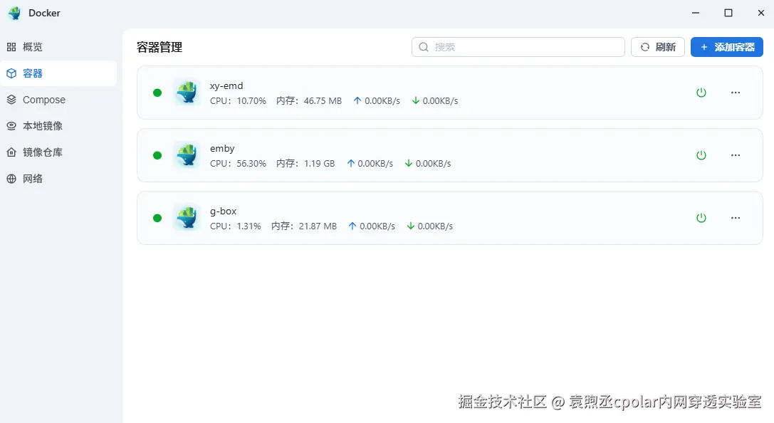The image size is (774, 423).
Task: Open the more options menu for emby
Action: point(736,155)
